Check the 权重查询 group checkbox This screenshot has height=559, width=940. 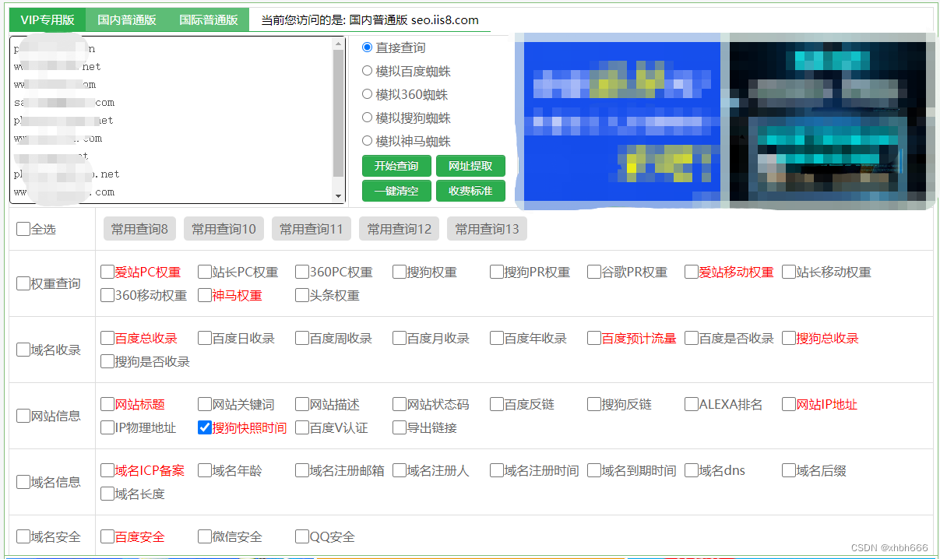(x=23, y=283)
